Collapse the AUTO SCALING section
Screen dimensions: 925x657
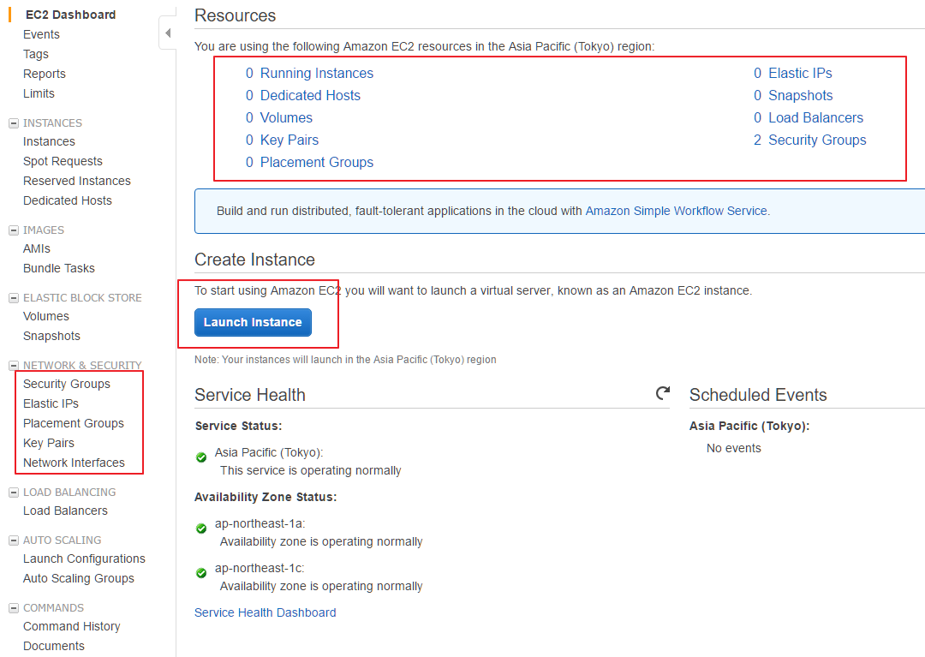[x=14, y=541]
